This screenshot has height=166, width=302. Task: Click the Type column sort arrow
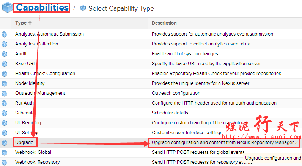click(x=30, y=23)
